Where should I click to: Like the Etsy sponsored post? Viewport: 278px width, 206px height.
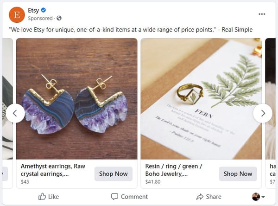[x=48, y=196]
